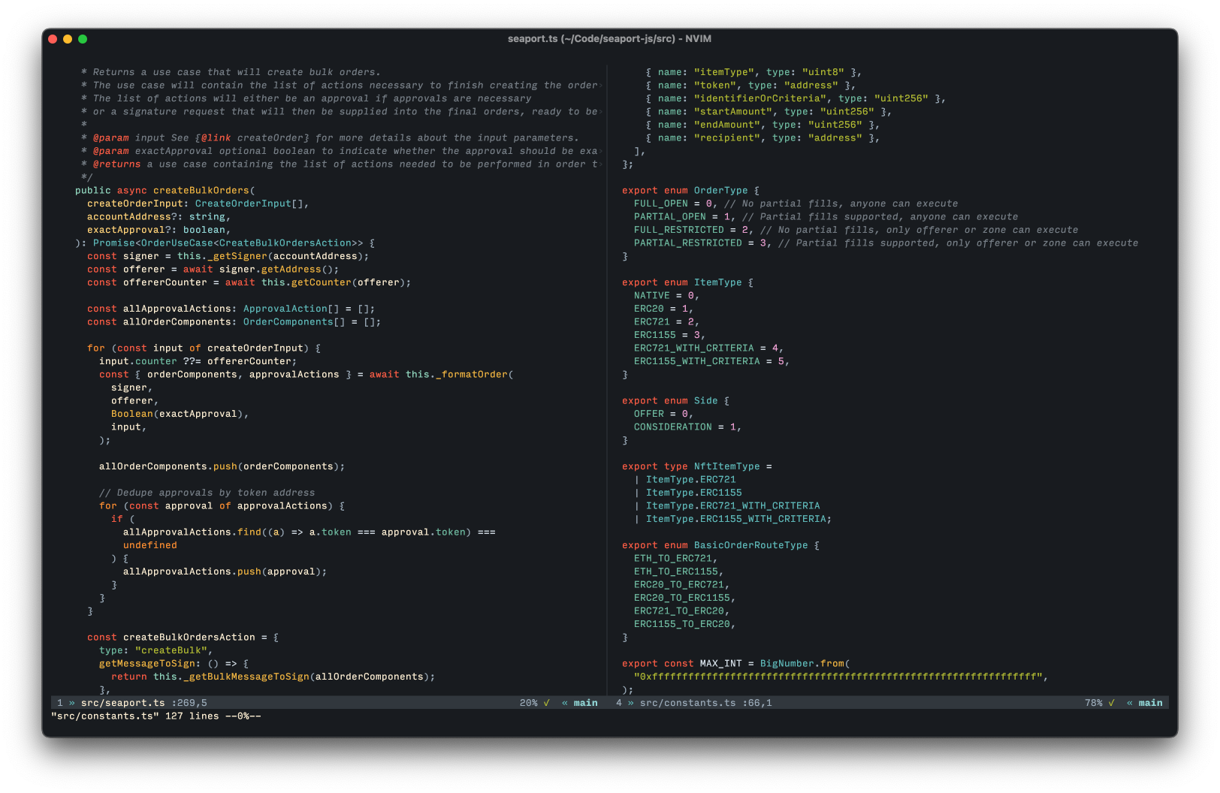Image resolution: width=1220 pixels, height=793 pixels.
Task: Click src/seaport.ts filename in left statusline
Action: click(x=123, y=703)
